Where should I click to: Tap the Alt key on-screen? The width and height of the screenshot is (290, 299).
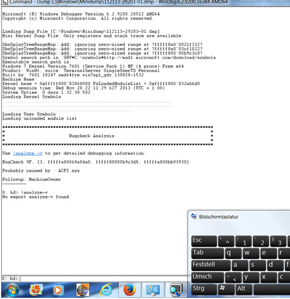[244, 289]
